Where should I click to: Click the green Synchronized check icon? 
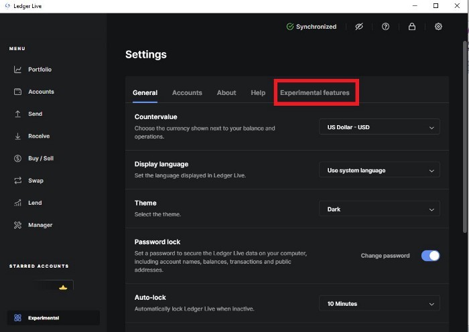(x=290, y=27)
